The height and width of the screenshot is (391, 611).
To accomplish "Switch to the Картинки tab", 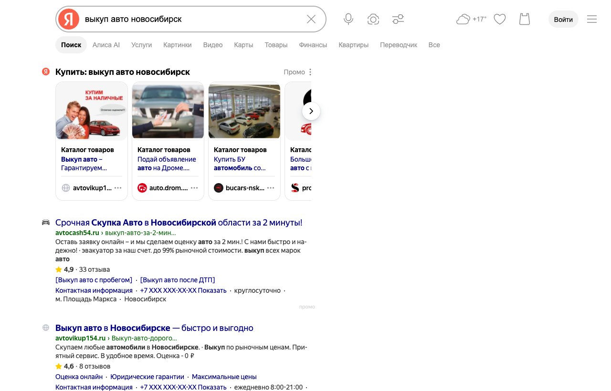I will [x=178, y=45].
